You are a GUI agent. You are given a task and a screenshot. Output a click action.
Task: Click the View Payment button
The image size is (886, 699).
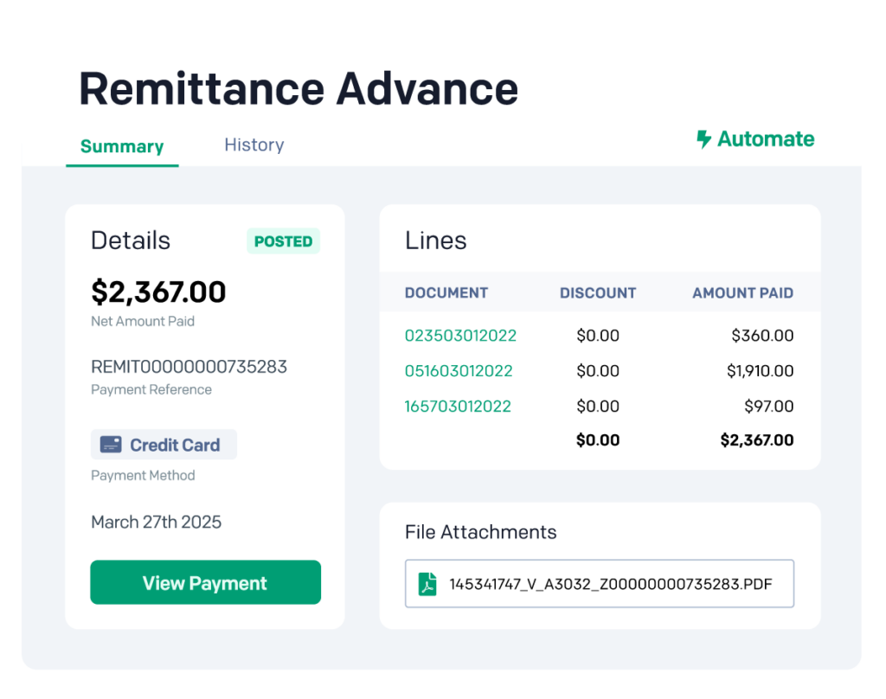(x=205, y=582)
